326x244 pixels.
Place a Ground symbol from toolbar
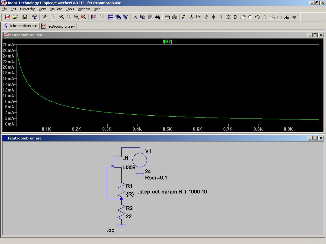click(191, 17)
